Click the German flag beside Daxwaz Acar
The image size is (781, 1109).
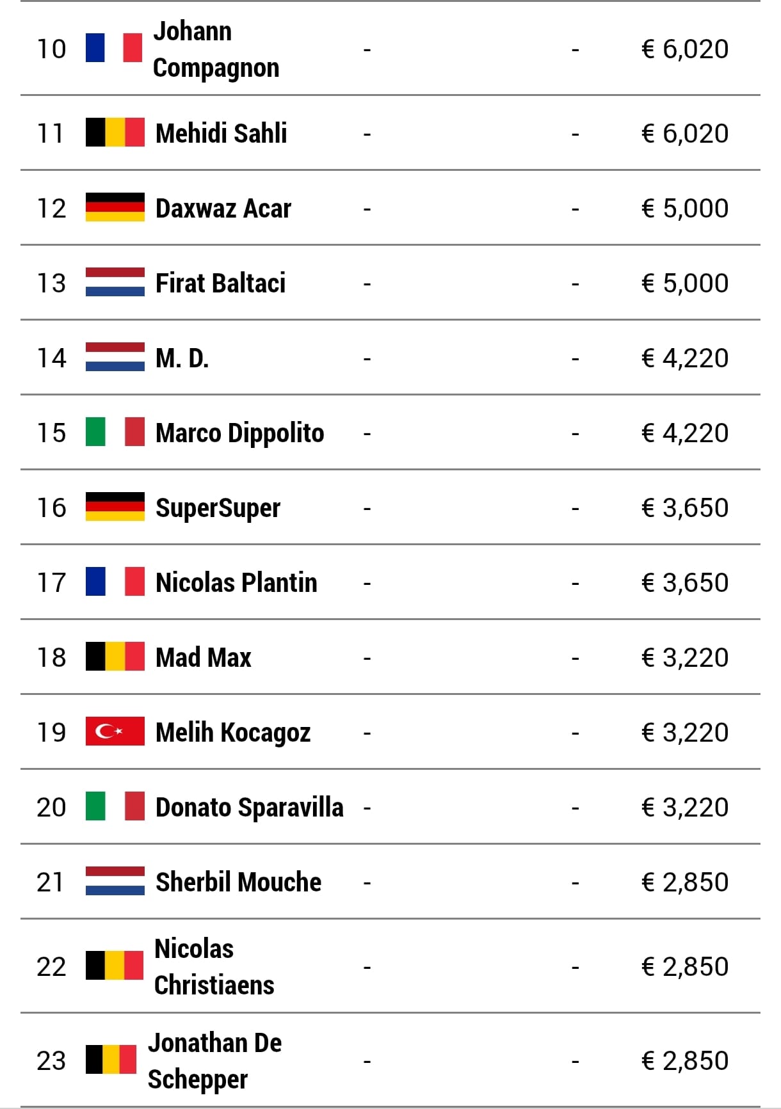(x=115, y=207)
